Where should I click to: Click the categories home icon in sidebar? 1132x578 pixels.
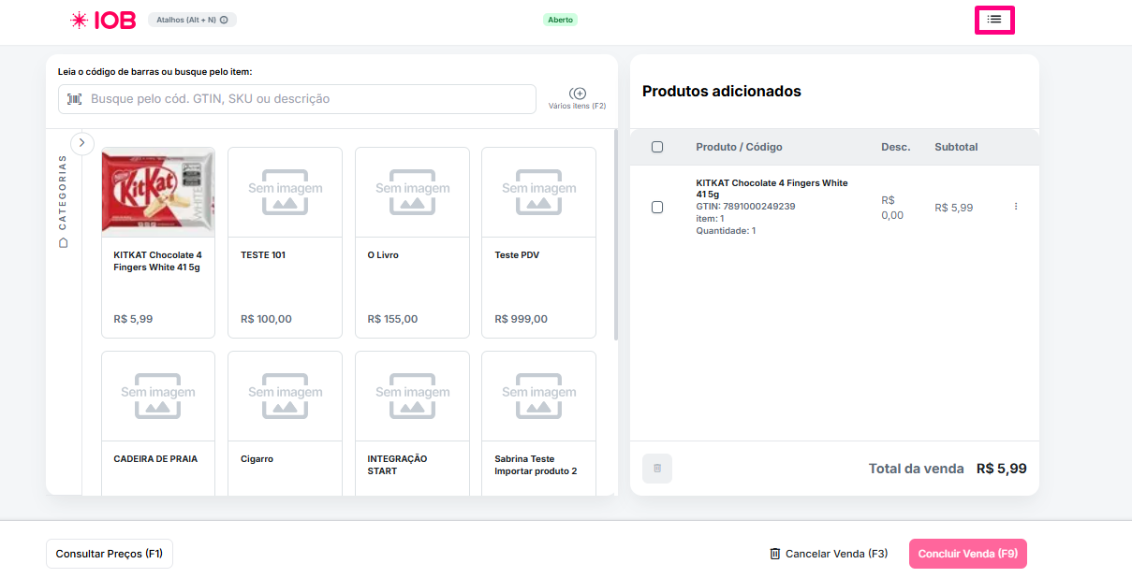(63, 243)
